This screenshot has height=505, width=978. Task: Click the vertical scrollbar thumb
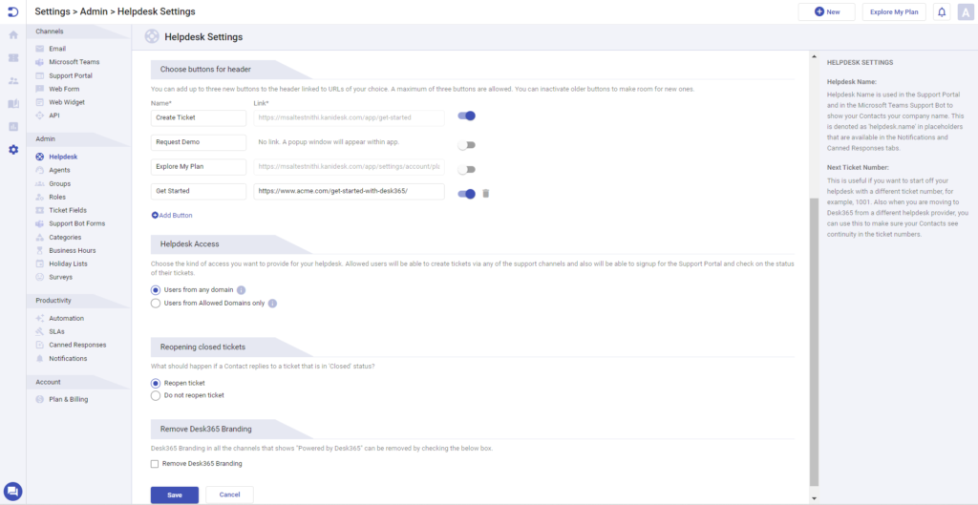(x=814, y=342)
